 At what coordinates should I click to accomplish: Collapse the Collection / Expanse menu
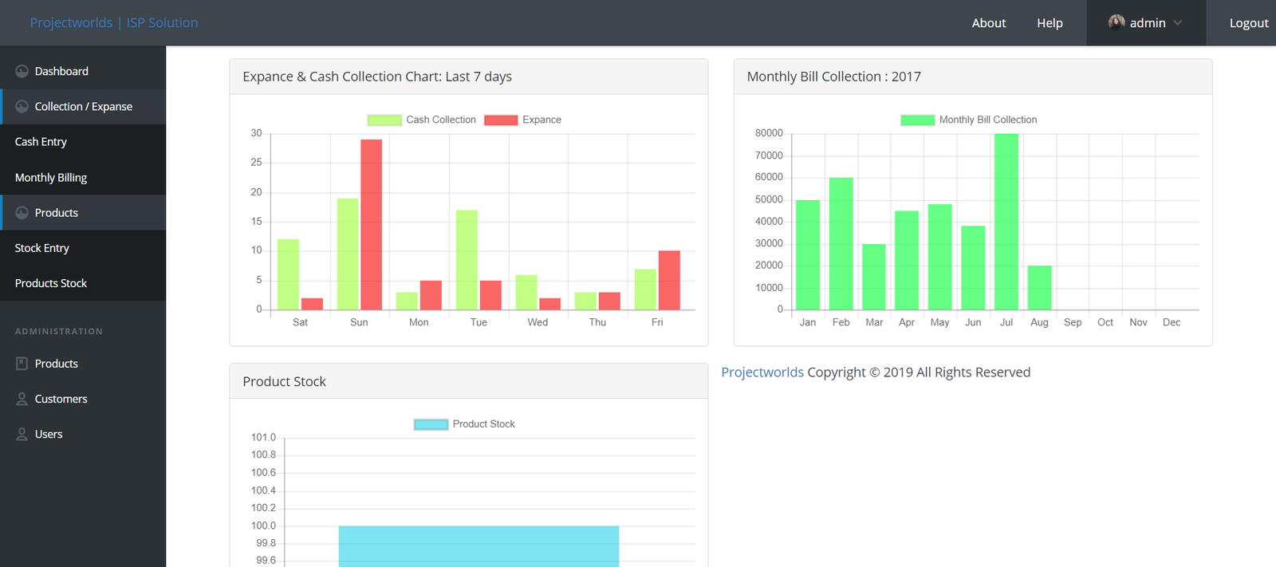(x=83, y=107)
